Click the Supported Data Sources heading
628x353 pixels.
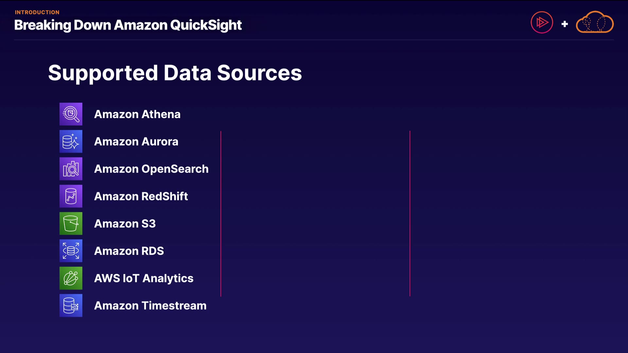[175, 73]
